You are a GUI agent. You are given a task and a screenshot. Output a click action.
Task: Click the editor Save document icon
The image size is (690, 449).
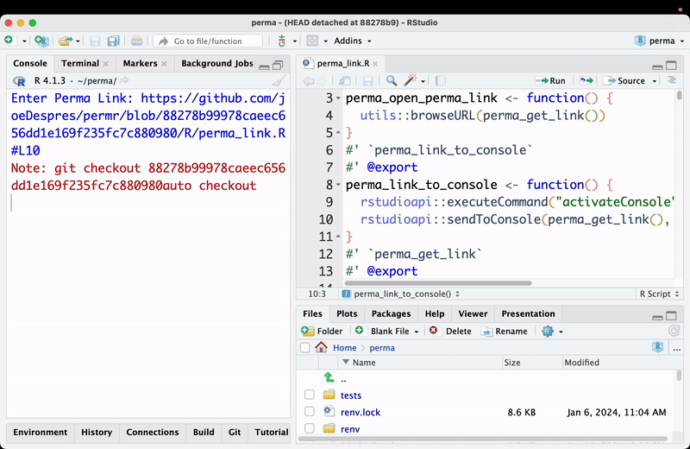pos(368,80)
